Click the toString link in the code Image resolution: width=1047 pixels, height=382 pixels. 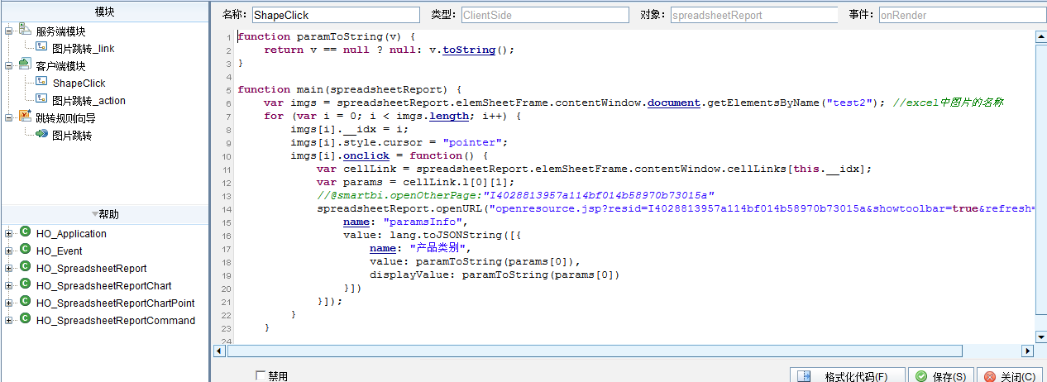coord(469,50)
